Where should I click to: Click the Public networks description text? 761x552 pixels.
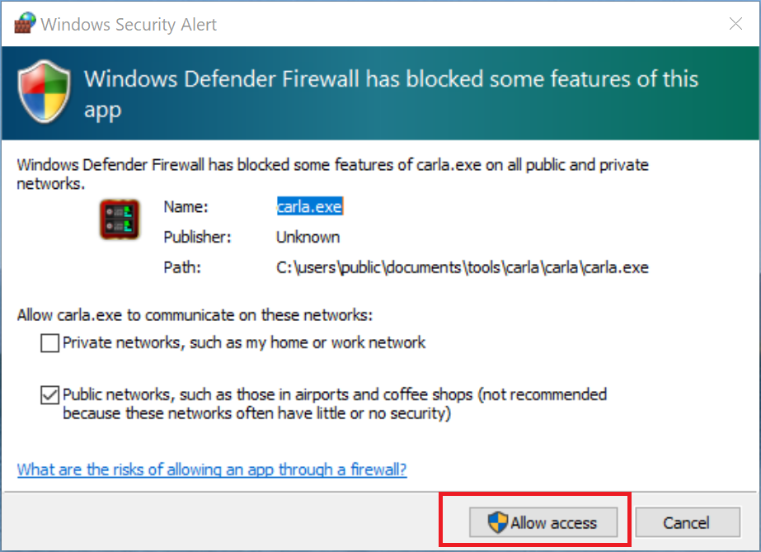(335, 404)
